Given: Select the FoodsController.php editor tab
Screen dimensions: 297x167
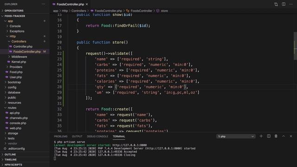Looking at the screenshot, I should pyautogui.click(x=70, y=4).
